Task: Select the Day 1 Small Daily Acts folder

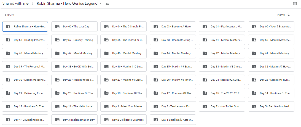Action: click(x=173, y=120)
